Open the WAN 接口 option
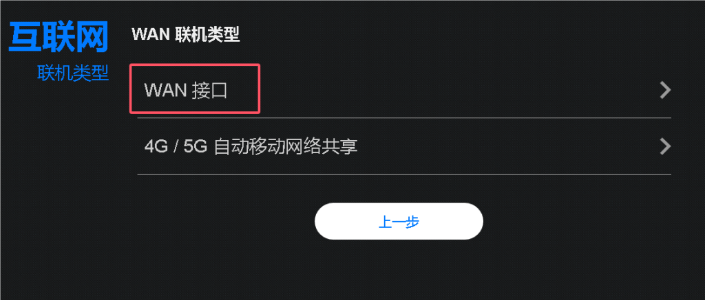705x300 pixels. coord(403,90)
